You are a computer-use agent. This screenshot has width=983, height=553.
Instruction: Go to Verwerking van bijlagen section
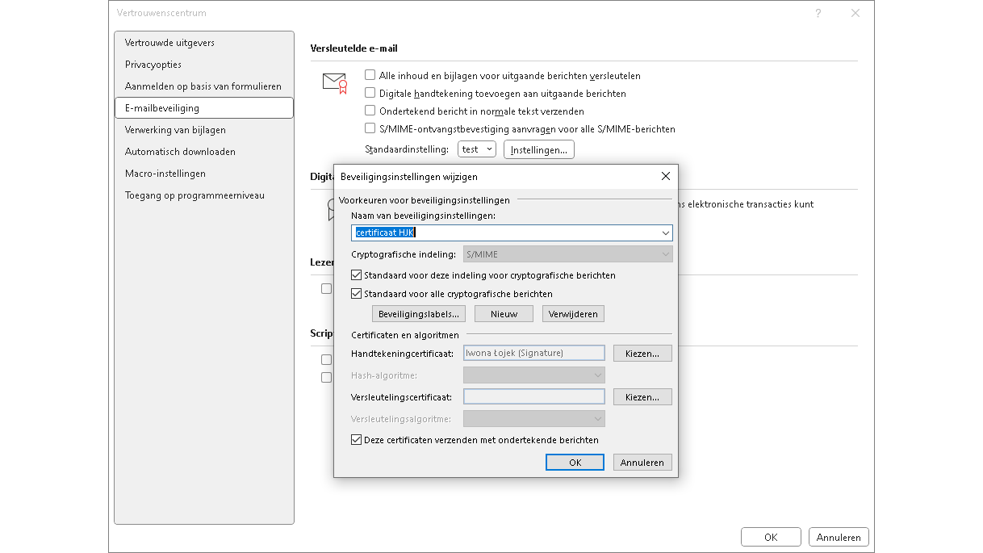175,130
